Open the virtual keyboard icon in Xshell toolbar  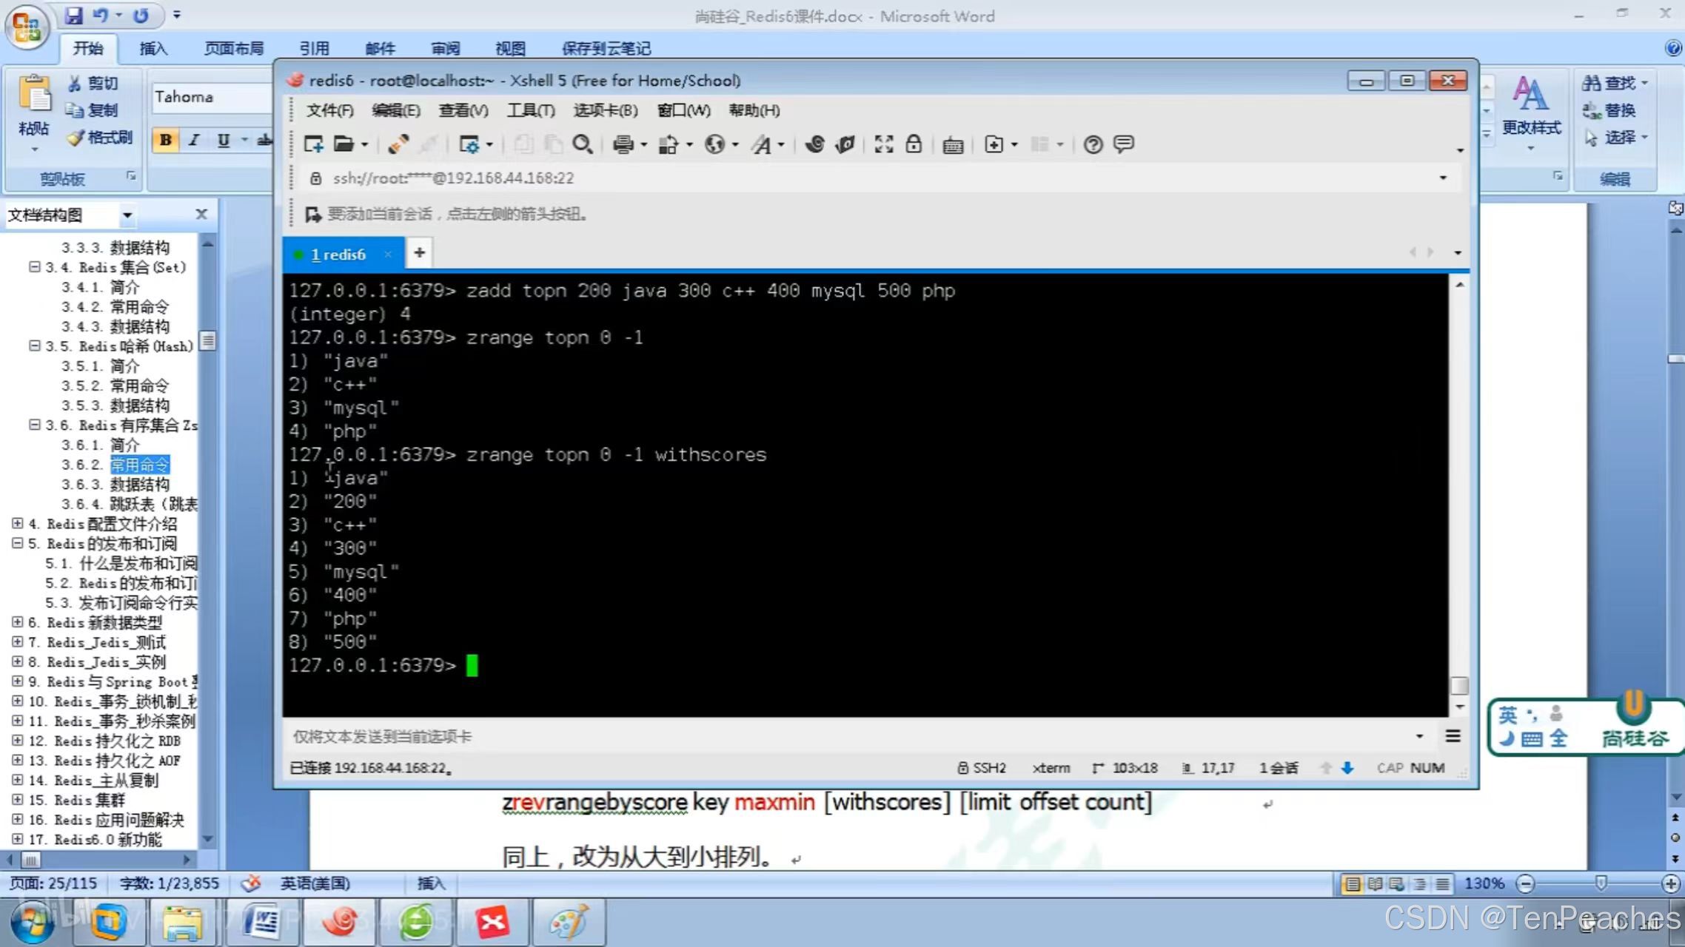pos(953,145)
